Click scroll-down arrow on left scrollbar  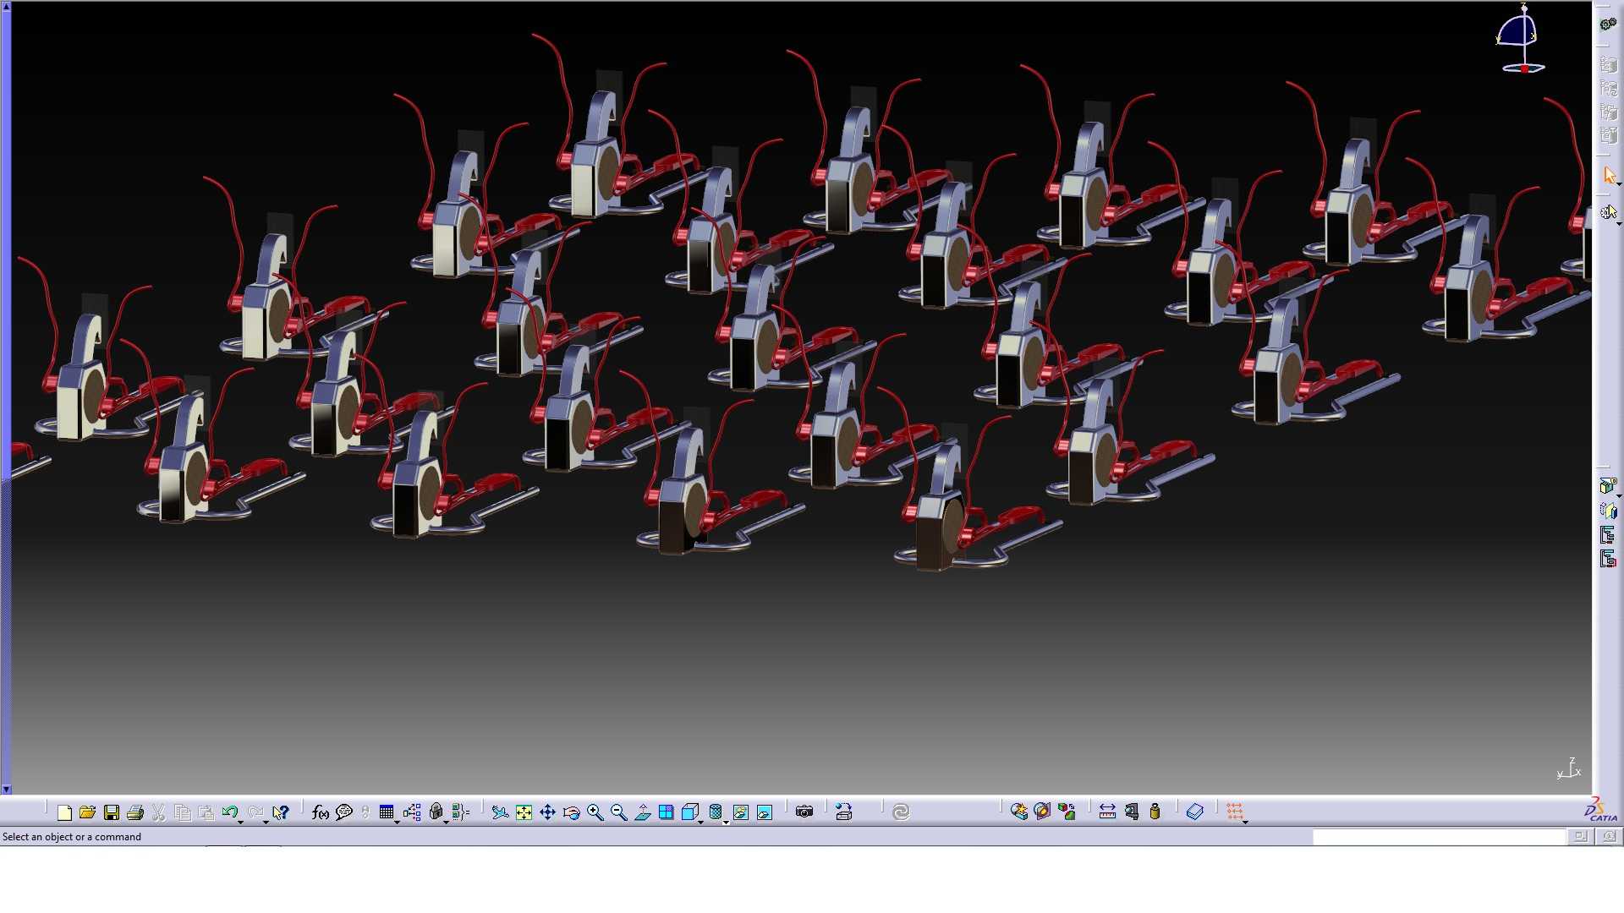6,789
